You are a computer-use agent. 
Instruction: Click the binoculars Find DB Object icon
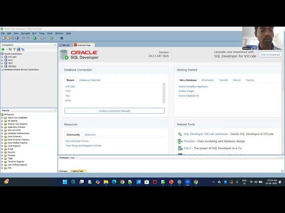[62, 38]
